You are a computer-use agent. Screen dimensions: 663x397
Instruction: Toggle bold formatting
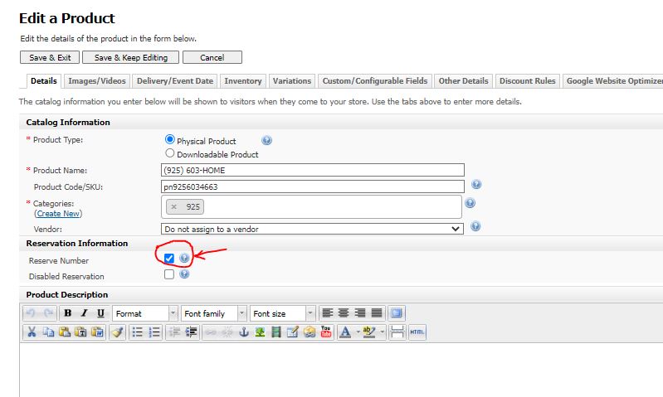pyautogui.click(x=68, y=313)
